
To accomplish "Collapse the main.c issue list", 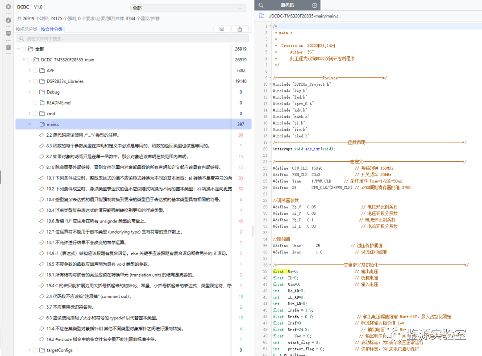I will coord(29,124).
